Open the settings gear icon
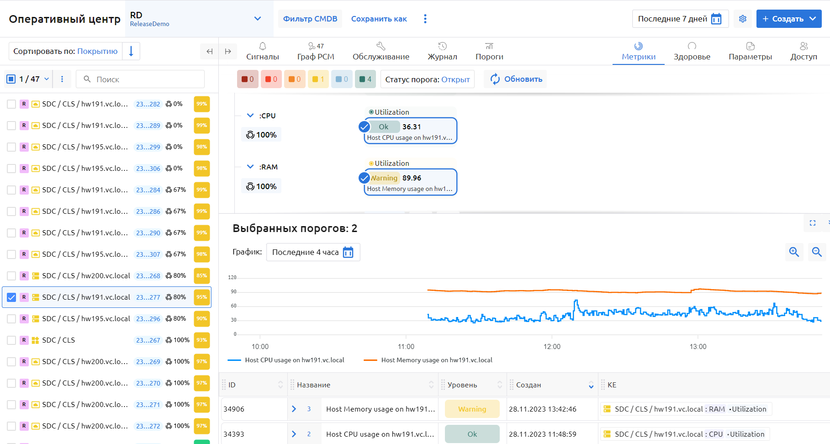830x444 pixels. pos(743,19)
